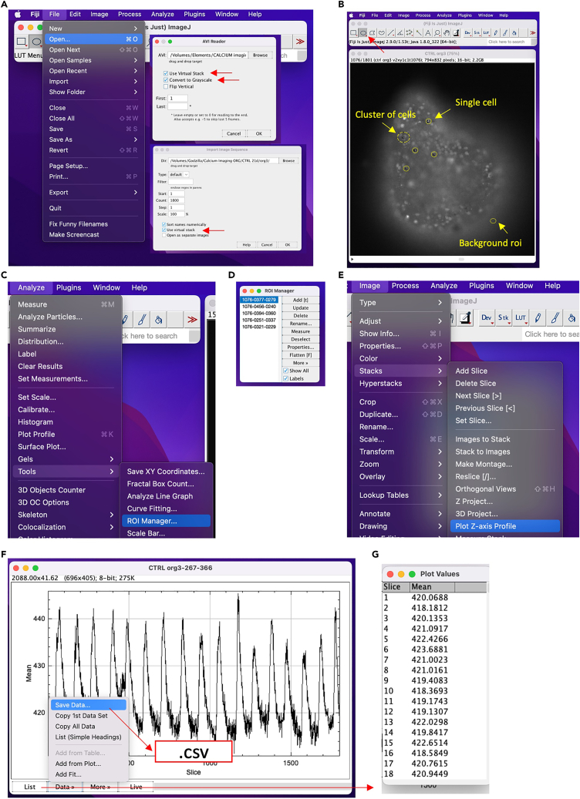Pick the Polygon selection tool in panel B
Screen dimensions: 580x799
point(373,33)
